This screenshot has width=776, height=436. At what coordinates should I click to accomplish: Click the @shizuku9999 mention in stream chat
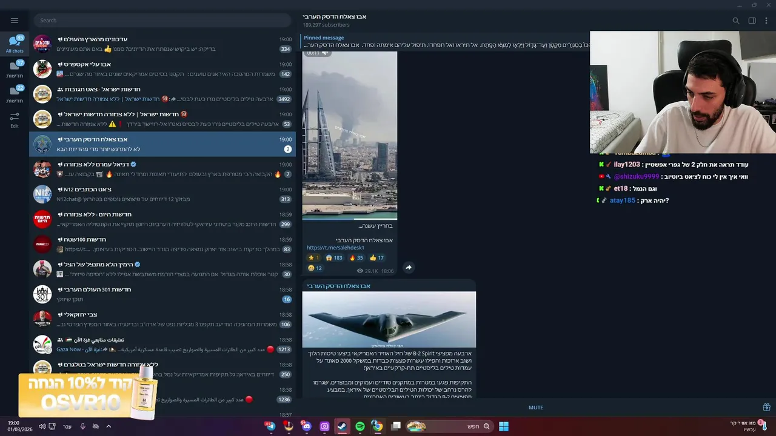point(636,177)
